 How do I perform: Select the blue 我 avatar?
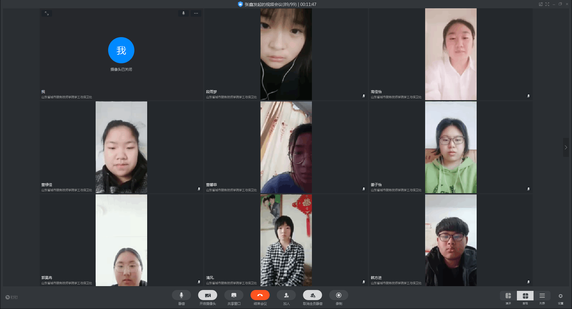[121, 50]
